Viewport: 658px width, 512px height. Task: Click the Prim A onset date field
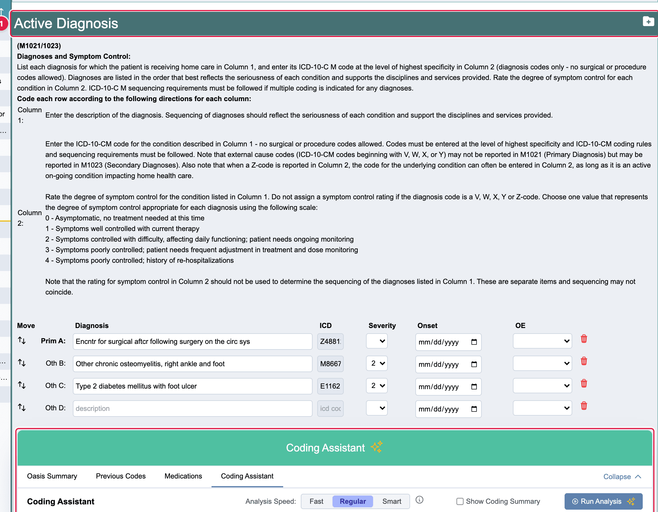coord(448,342)
